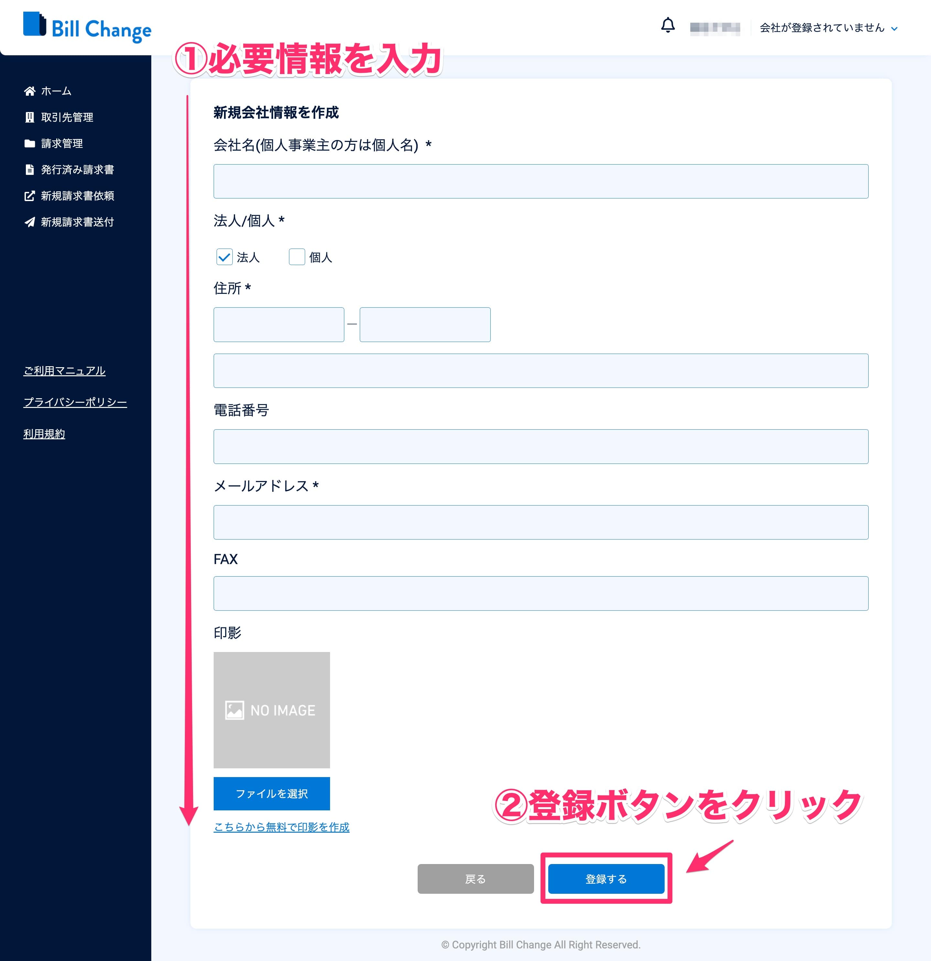
Task: Click the blurred user name in header
Action: (x=715, y=28)
